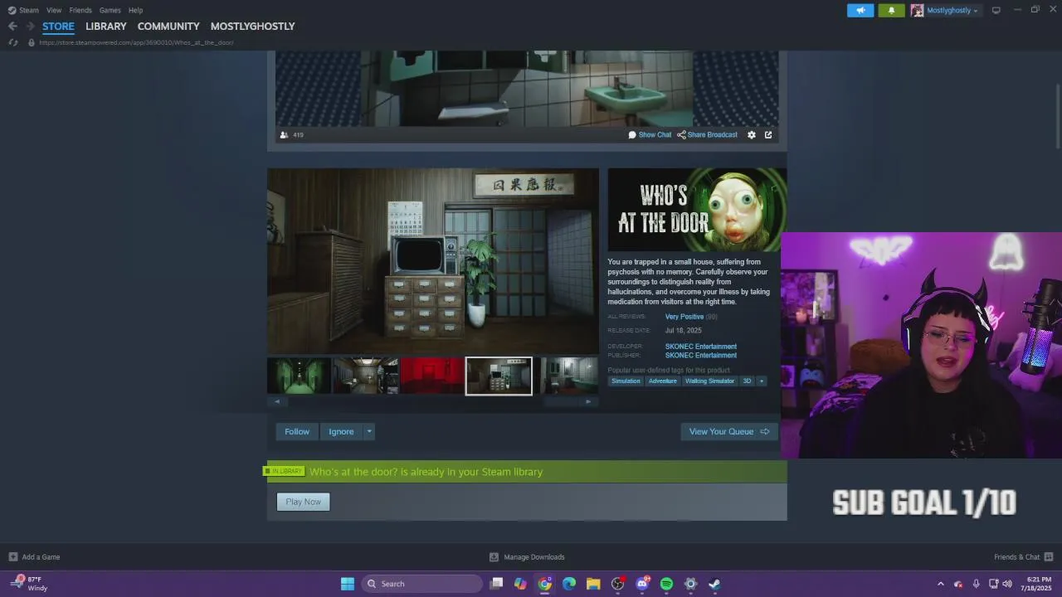Open the Very Positive reviews link
The width and height of the screenshot is (1062, 597).
coord(684,317)
